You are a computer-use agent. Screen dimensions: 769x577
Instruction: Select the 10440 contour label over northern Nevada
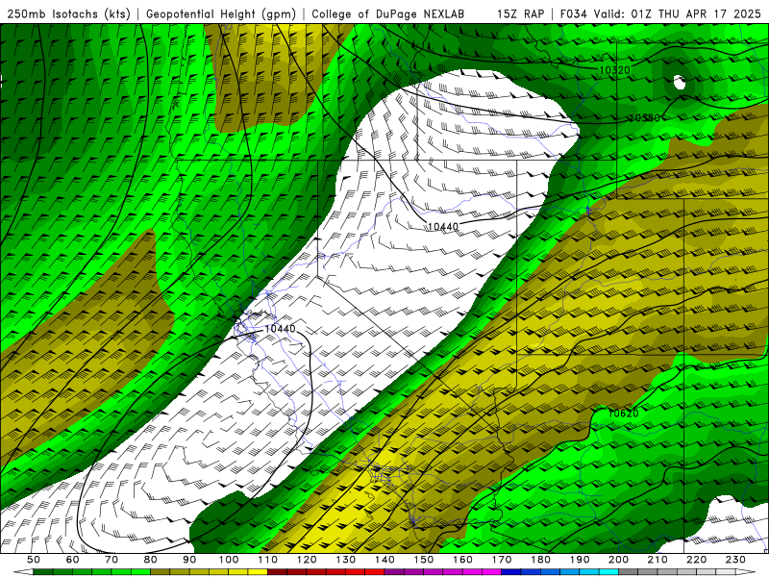[x=443, y=226]
